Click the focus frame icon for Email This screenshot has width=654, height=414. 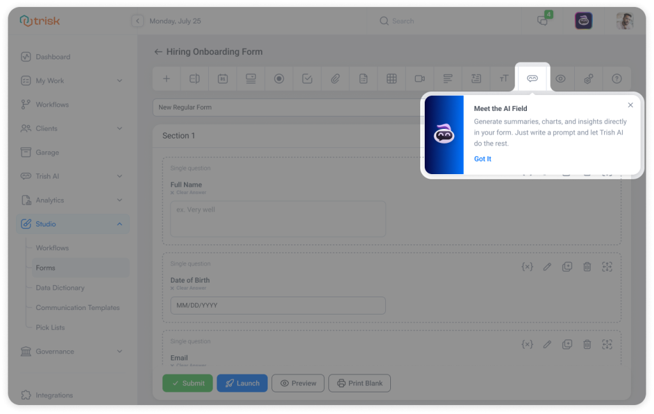click(x=607, y=344)
